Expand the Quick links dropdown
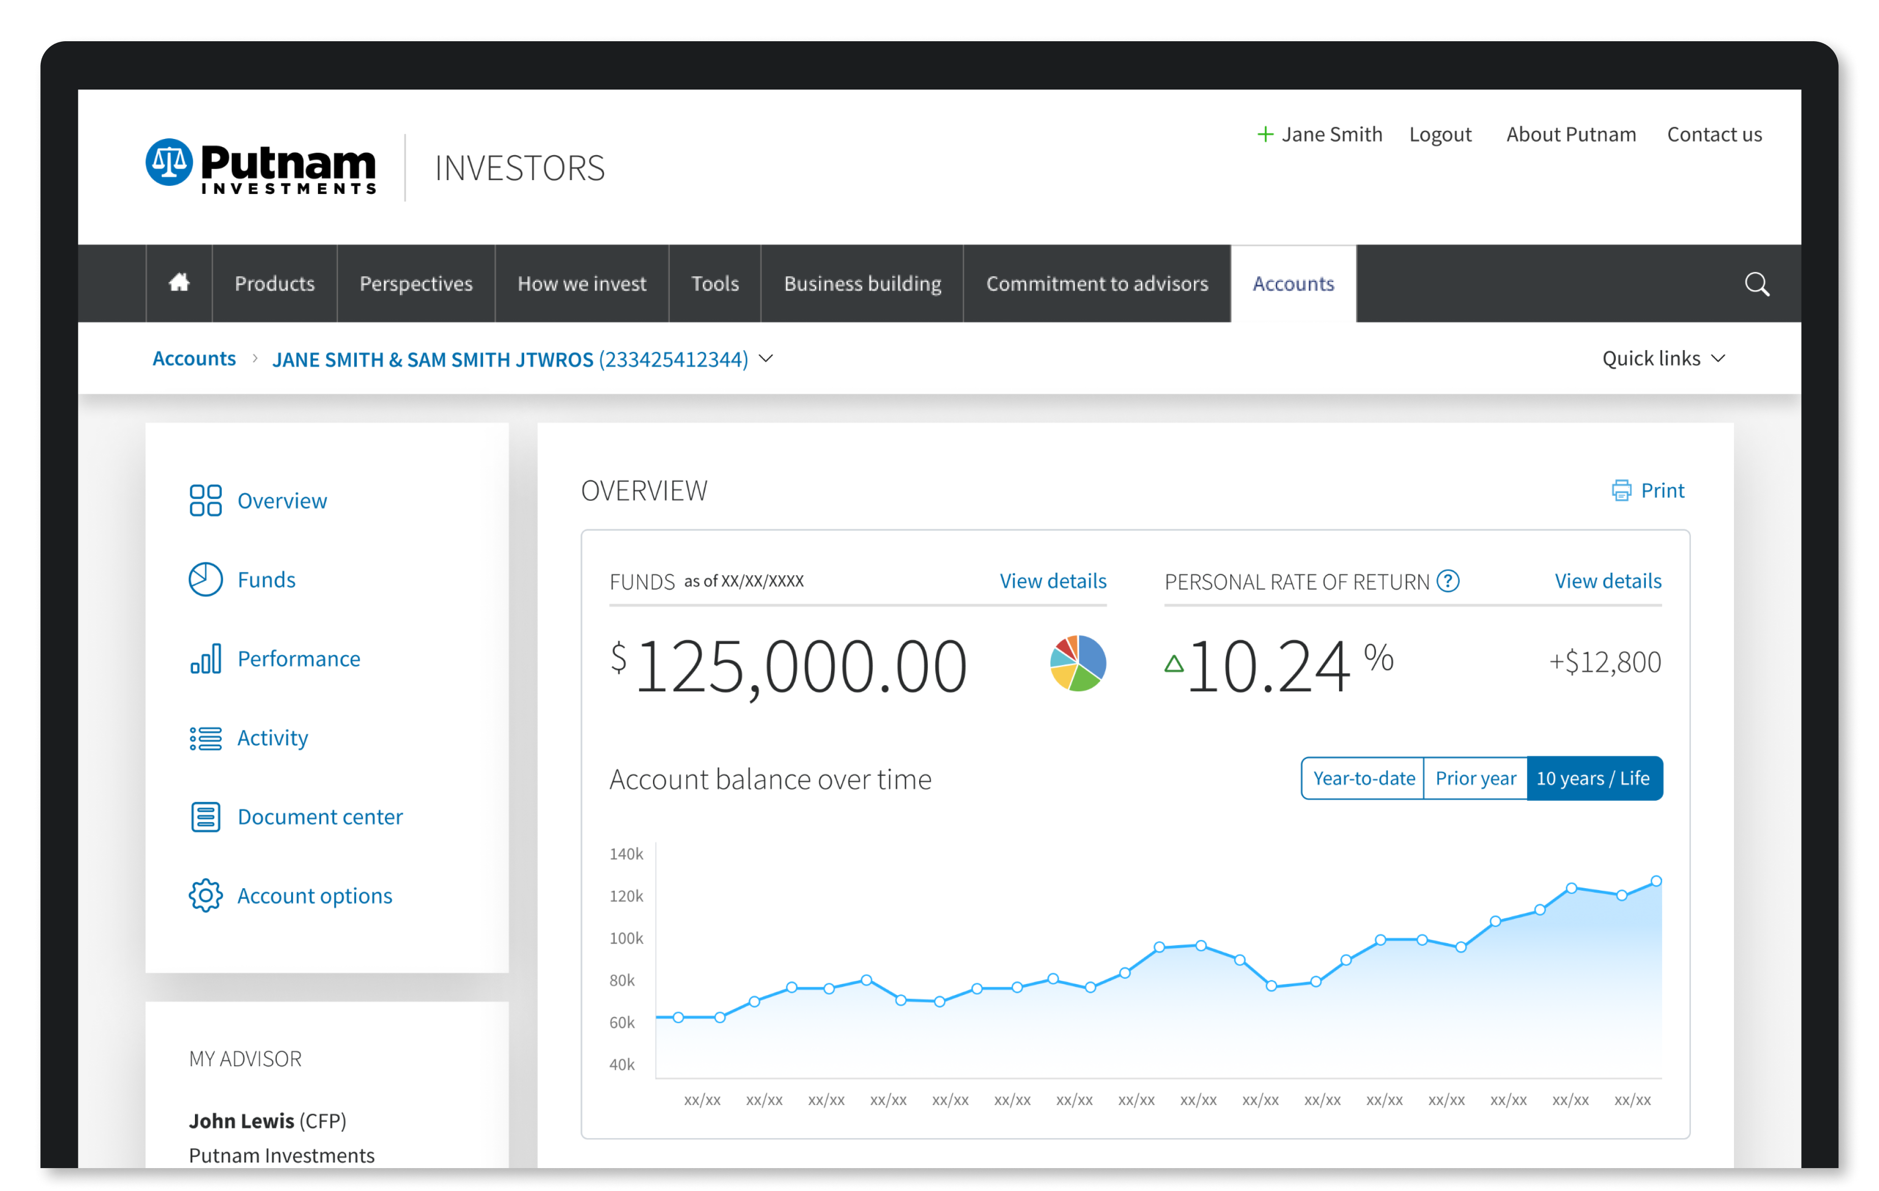Image resolution: width=1879 pixels, height=1191 pixels. [1663, 358]
